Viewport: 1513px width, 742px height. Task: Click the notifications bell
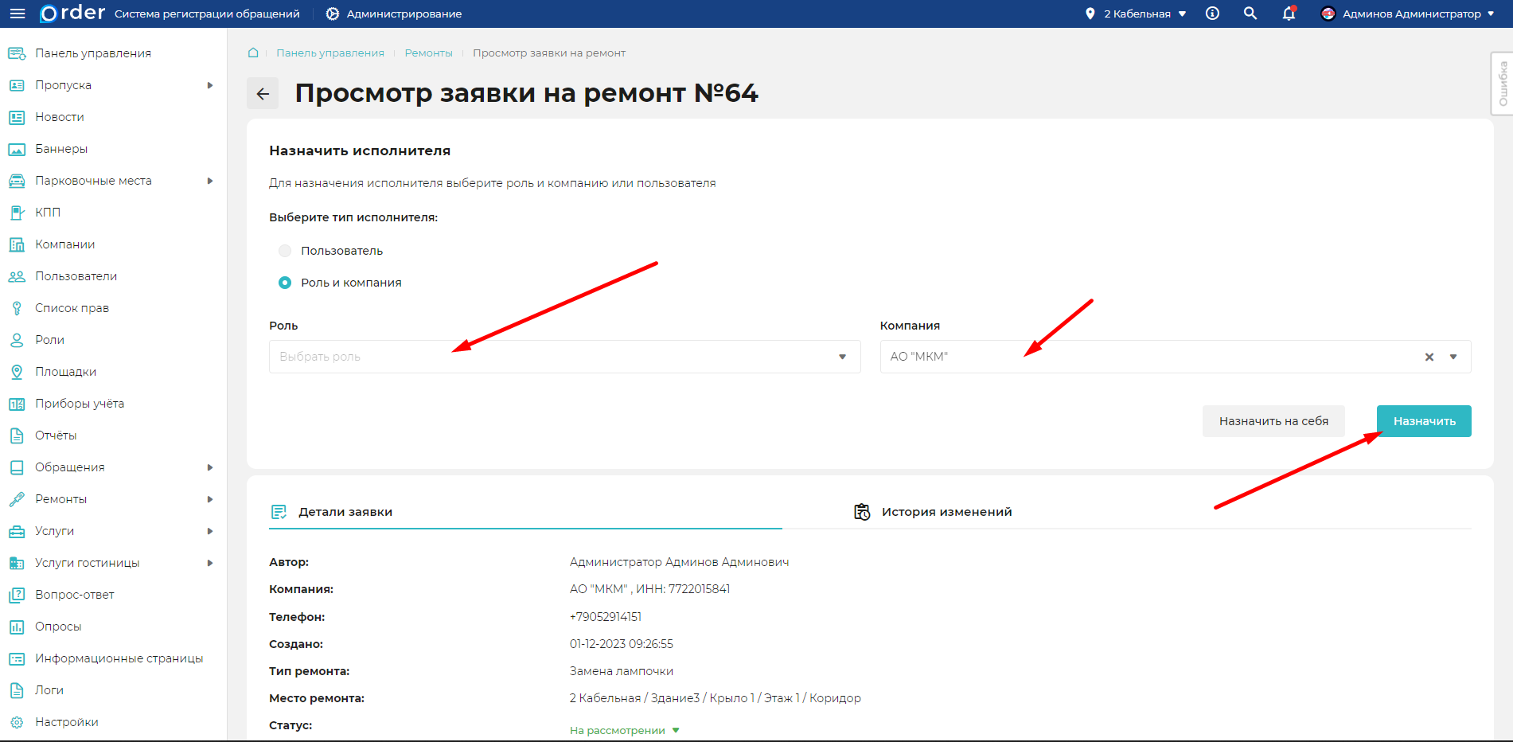1288,14
